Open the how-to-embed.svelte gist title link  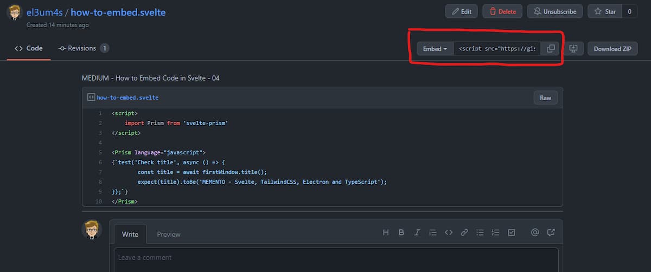118,12
